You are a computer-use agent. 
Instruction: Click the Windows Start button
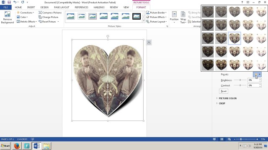[x=5, y=146]
